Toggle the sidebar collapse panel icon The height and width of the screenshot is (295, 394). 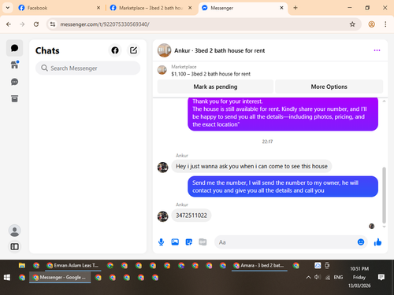(14, 247)
